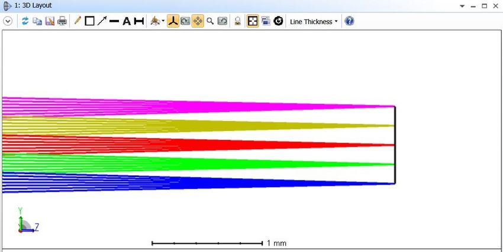
Task: Select the straight line draw tool
Action: [114, 21]
